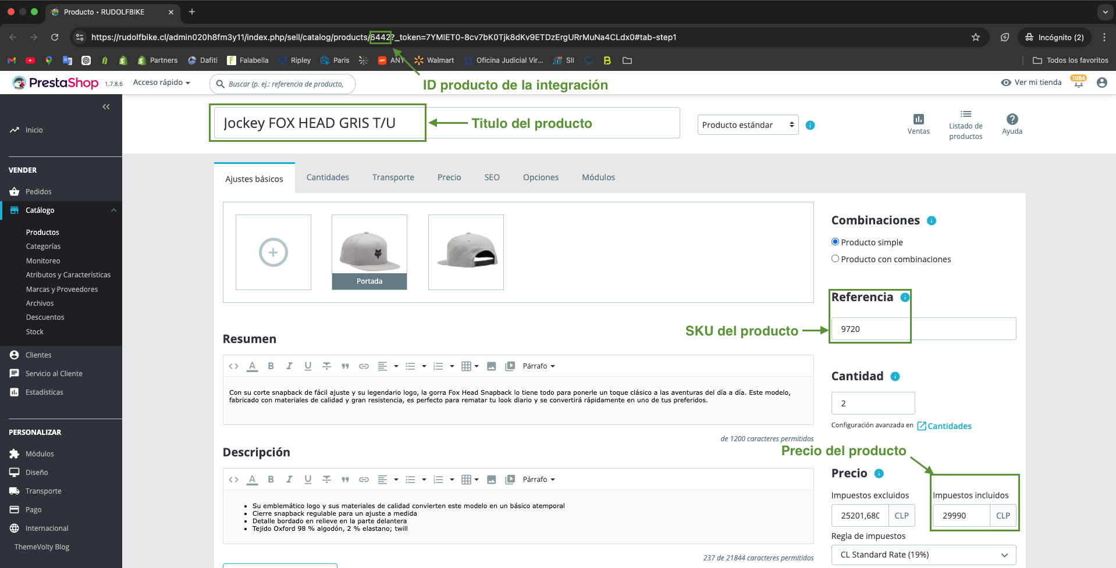Click the Ventas chart icon
This screenshot has width=1116, height=568.
click(x=918, y=119)
